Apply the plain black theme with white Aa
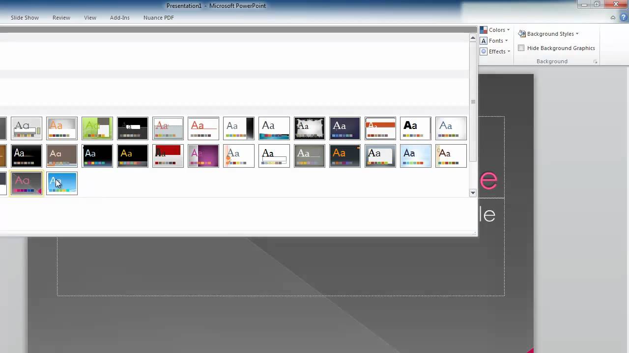The height and width of the screenshot is (353, 629). pyautogui.click(x=27, y=156)
